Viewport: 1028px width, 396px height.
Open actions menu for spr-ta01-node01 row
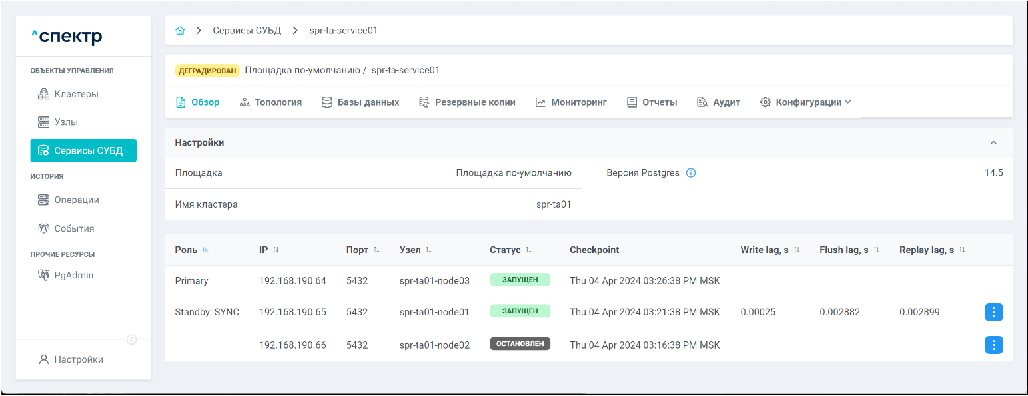tap(993, 312)
